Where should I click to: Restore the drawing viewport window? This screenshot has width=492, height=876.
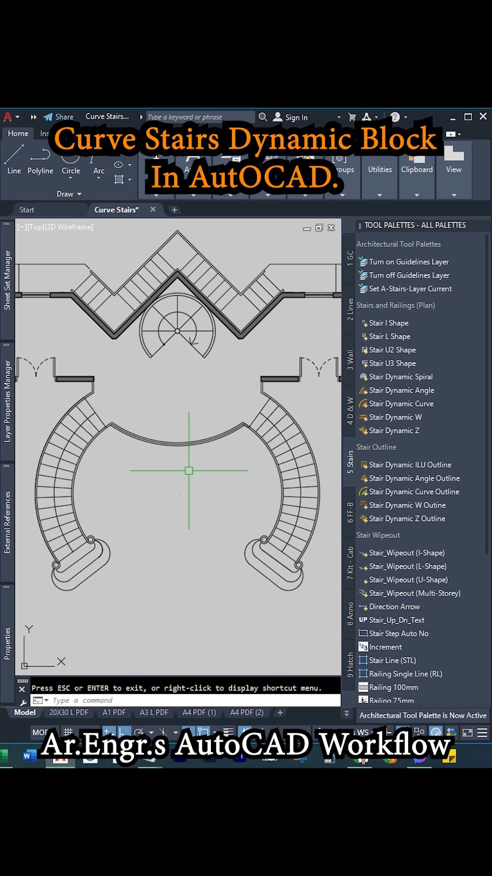[x=319, y=228]
